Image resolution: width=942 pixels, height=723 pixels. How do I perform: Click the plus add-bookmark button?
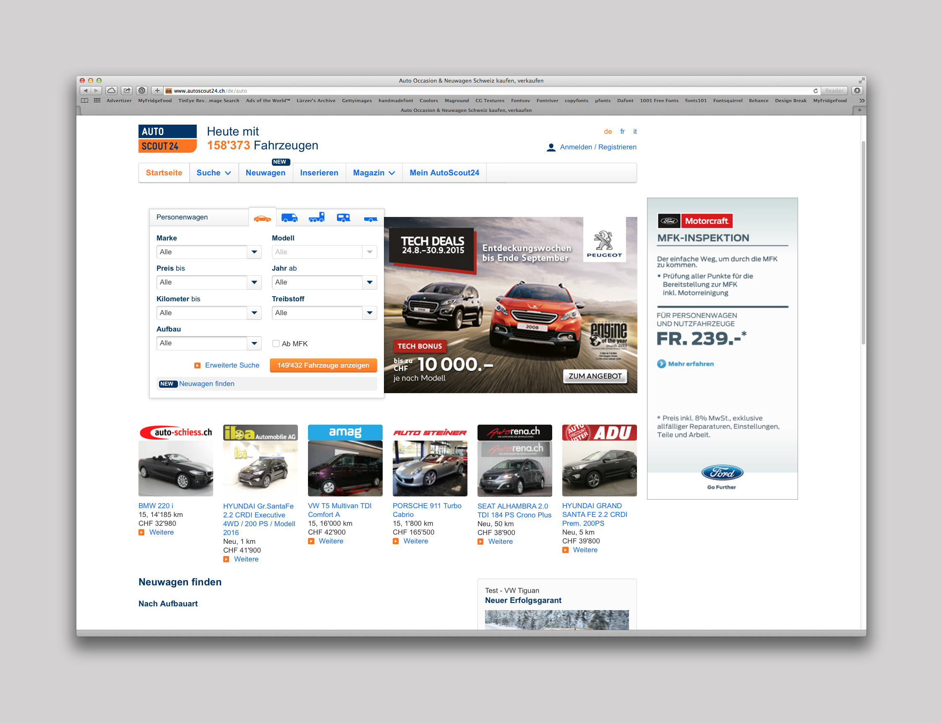pyautogui.click(x=157, y=91)
